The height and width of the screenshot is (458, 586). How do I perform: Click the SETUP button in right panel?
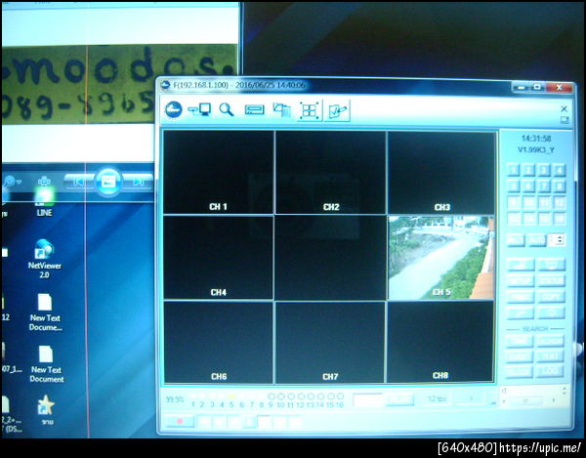click(x=521, y=280)
